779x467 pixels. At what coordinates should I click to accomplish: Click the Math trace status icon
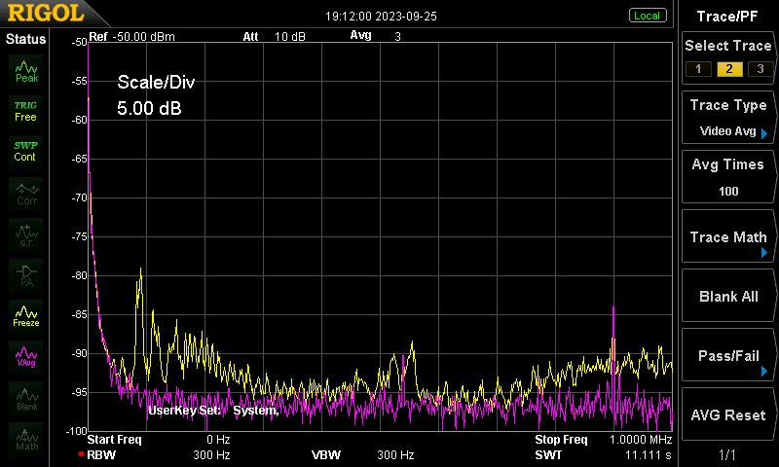26,439
